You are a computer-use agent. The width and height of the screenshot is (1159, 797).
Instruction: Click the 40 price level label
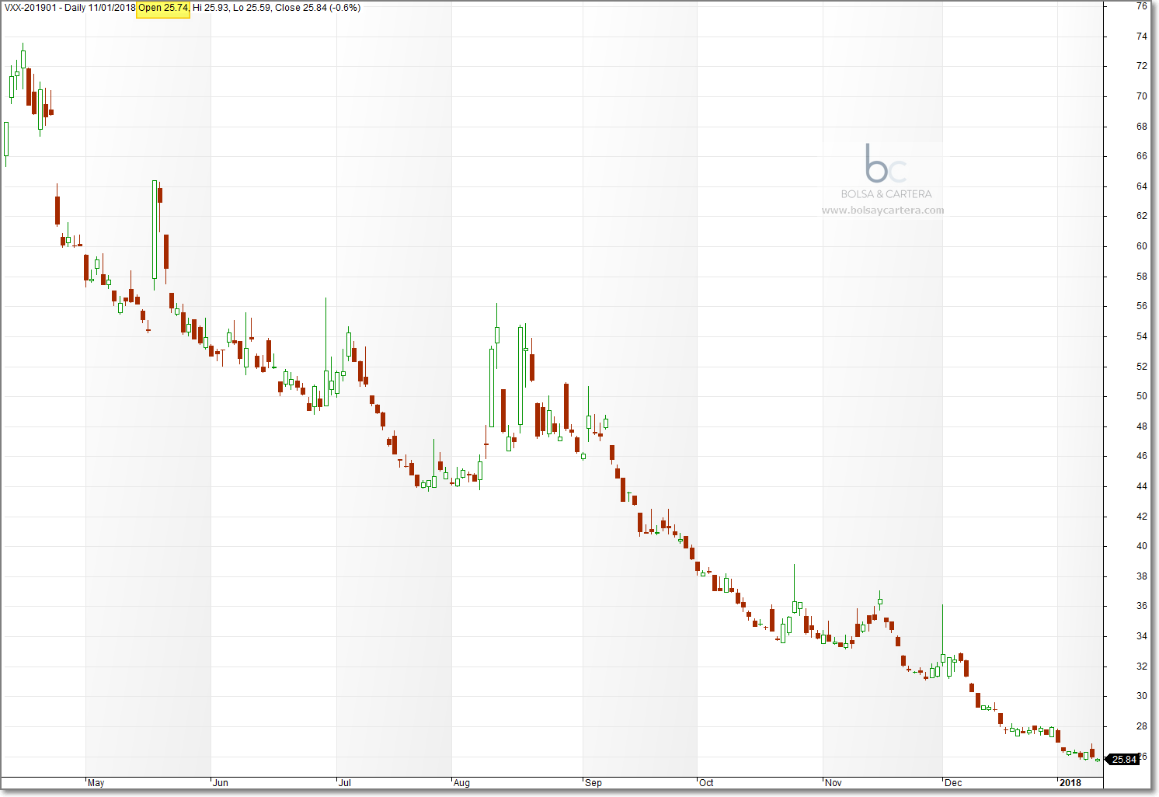[x=1141, y=546]
